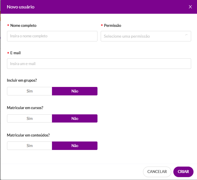The image size is (197, 180).
Task: Click into the Insira um e-mail field
Action: pyautogui.click(x=99, y=64)
